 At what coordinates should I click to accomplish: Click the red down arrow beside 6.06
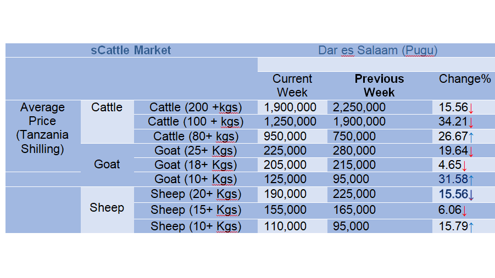point(464,211)
